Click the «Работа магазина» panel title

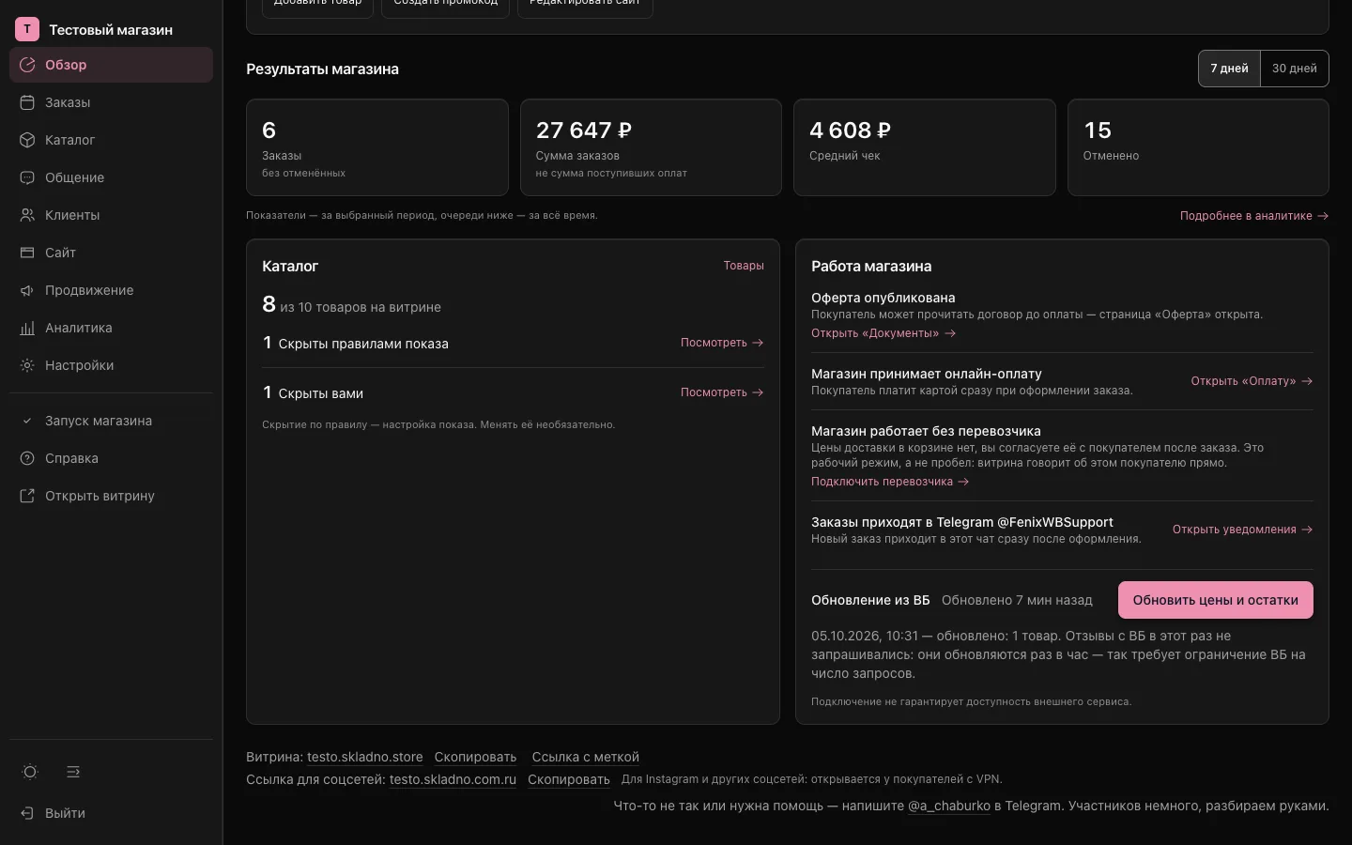pyautogui.click(x=871, y=266)
